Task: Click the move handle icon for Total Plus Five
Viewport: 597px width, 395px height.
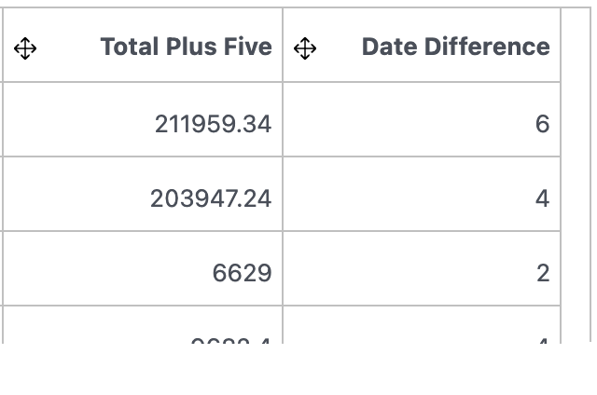Action: (x=25, y=48)
